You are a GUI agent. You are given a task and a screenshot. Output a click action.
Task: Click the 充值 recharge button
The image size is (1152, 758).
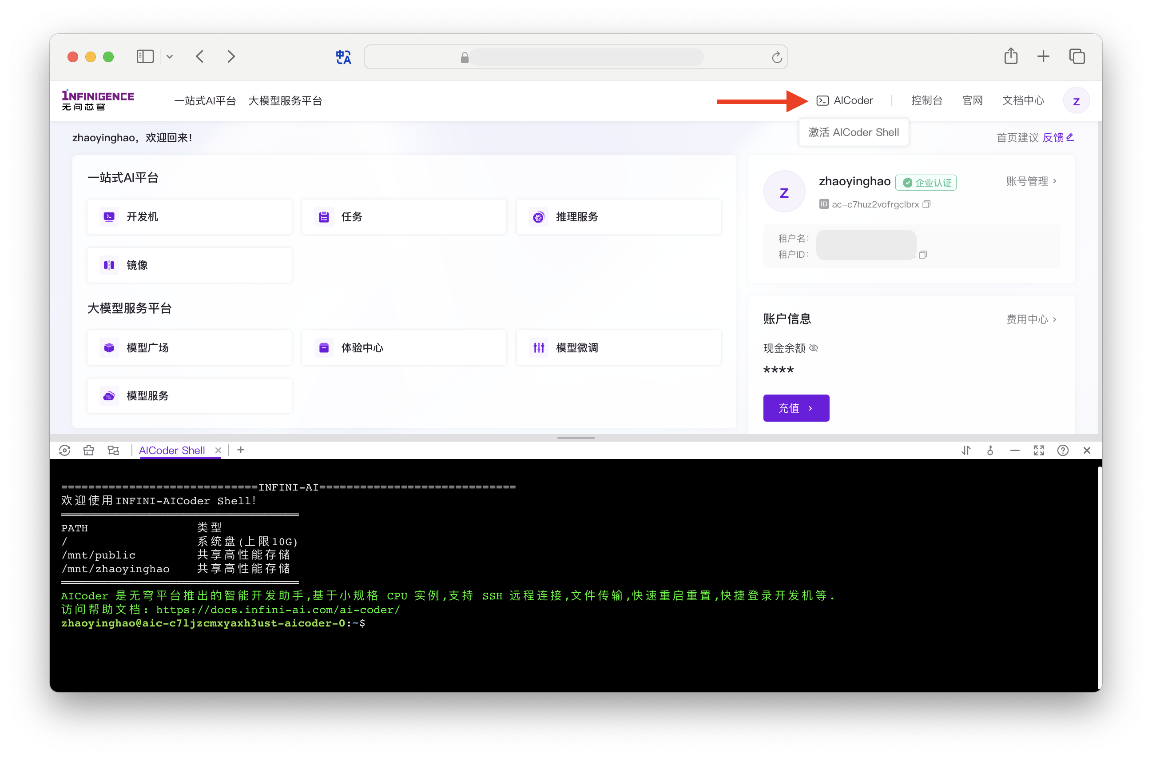(x=796, y=408)
